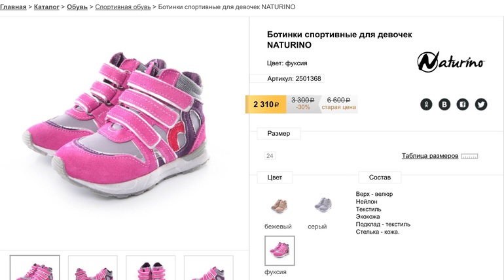The width and height of the screenshot is (504, 280).
Task: Choose the бежевый color variant
Action: pyautogui.click(x=279, y=205)
